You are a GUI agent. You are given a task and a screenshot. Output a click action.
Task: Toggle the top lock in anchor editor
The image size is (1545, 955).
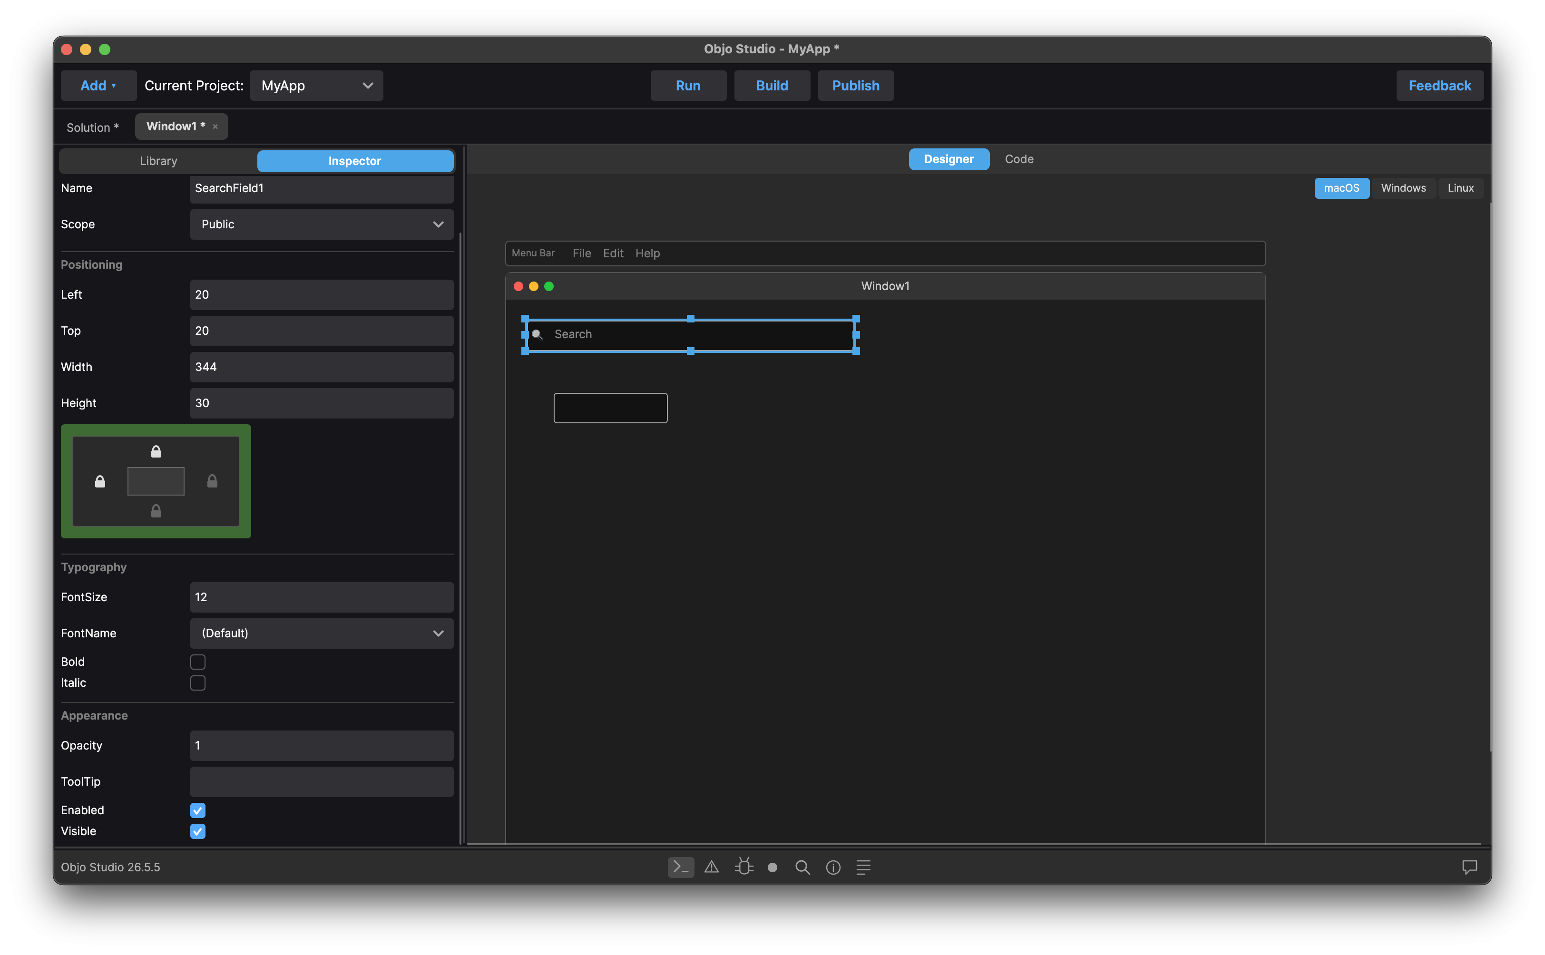point(156,451)
